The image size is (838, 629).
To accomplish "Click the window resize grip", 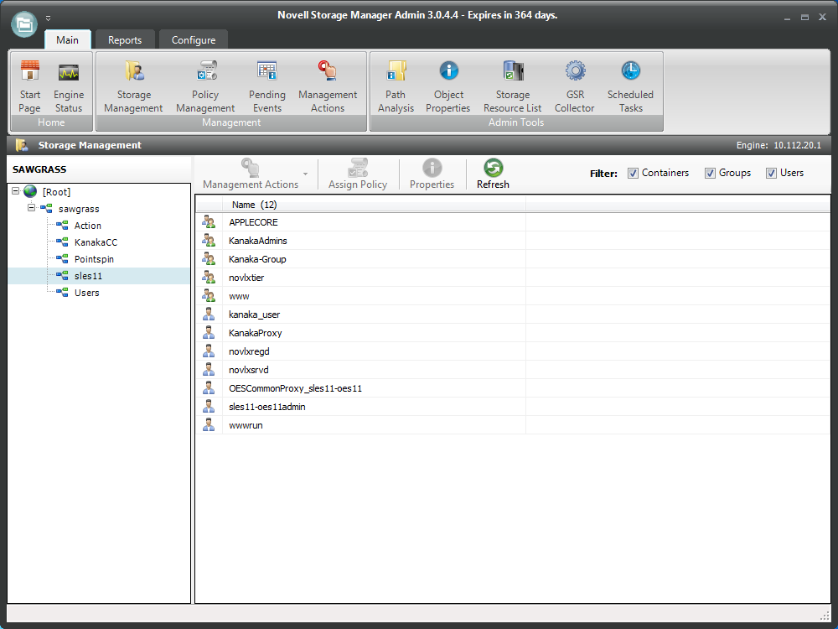I will [824, 615].
